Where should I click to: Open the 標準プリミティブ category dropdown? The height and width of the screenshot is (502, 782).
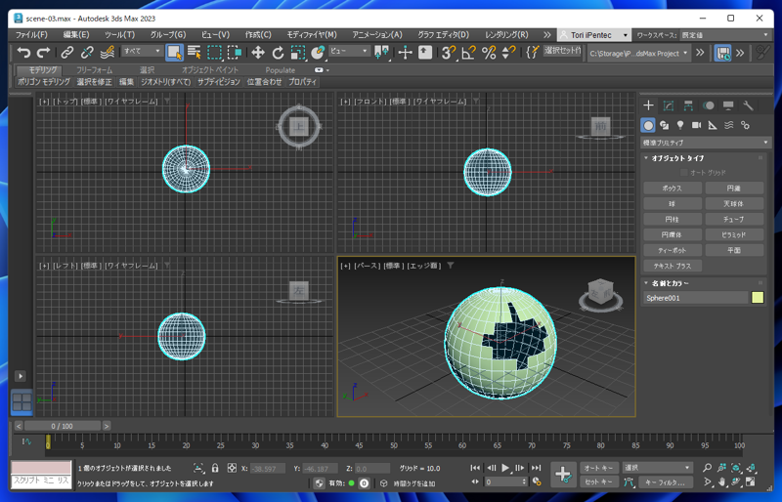tap(705, 143)
